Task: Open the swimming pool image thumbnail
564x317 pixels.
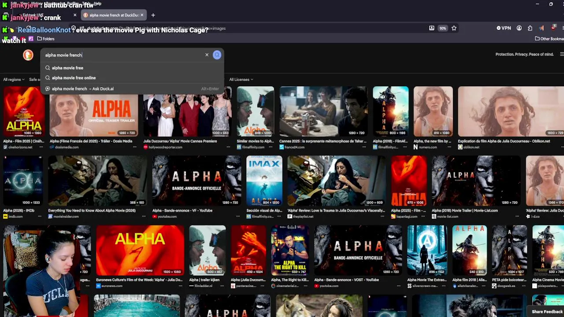Action: pos(137,306)
